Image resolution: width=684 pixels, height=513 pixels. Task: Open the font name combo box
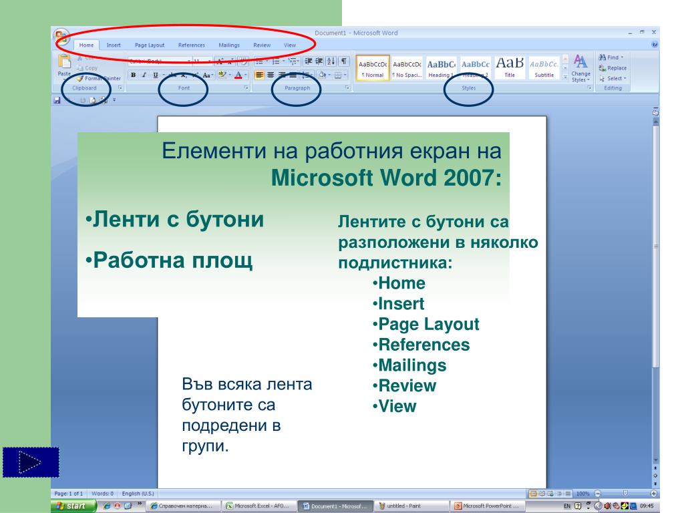[160, 61]
